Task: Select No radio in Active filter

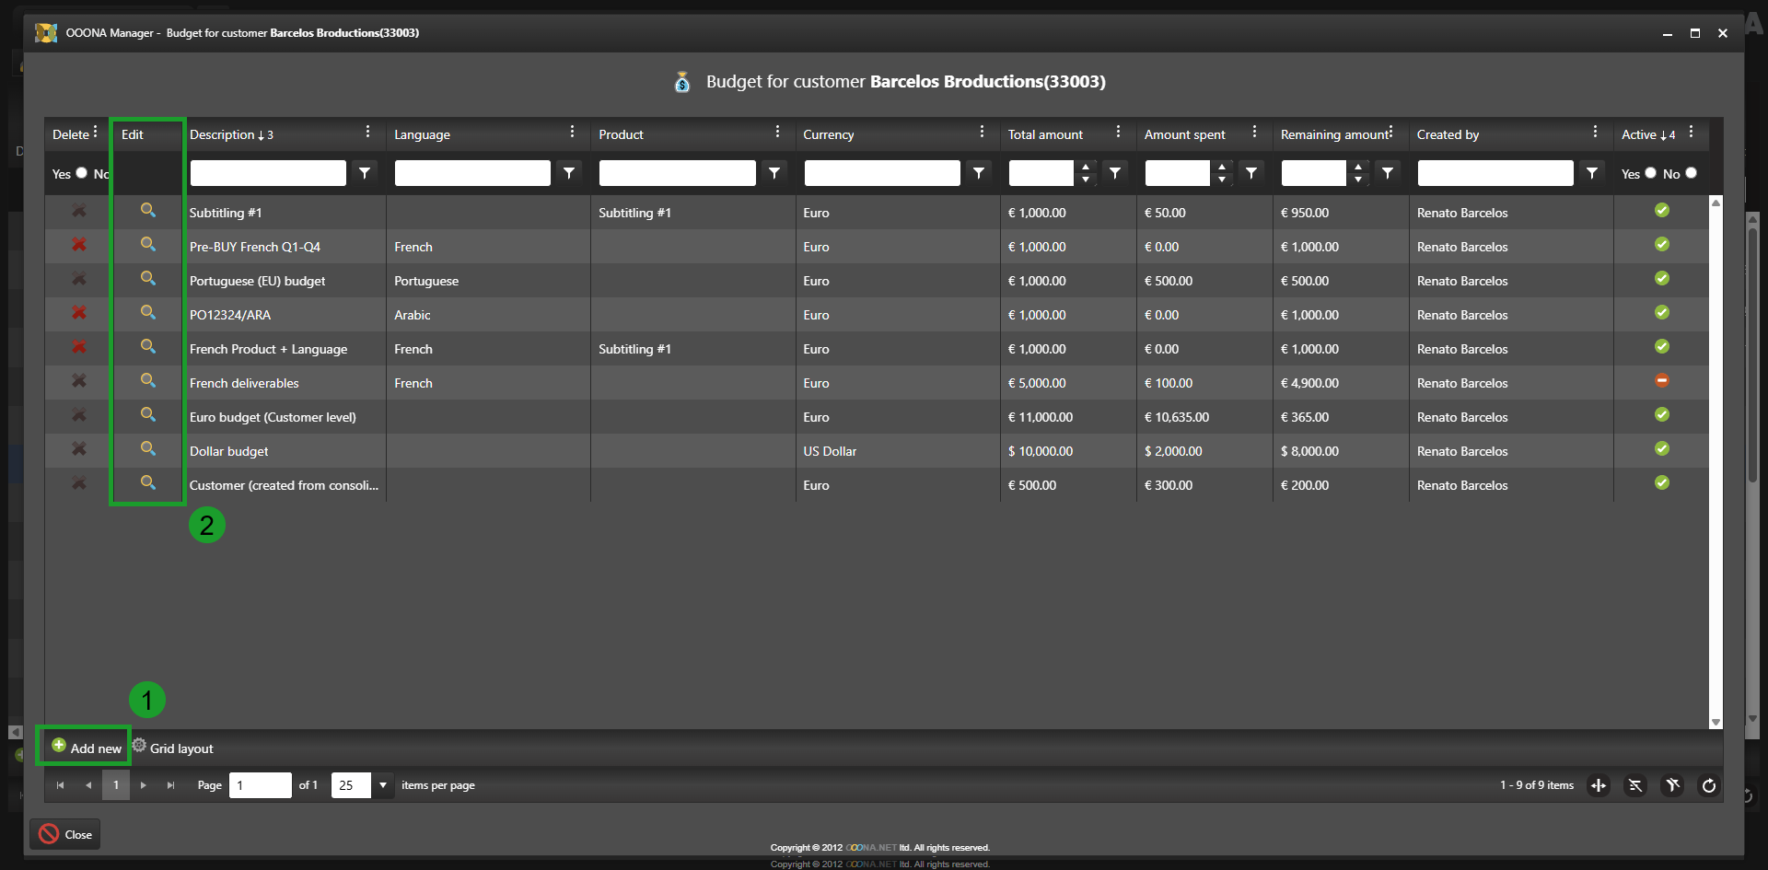Action: (1691, 173)
